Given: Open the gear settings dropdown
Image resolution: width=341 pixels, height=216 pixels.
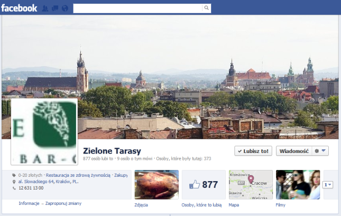Looking at the screenshot, I should (320, 151).
